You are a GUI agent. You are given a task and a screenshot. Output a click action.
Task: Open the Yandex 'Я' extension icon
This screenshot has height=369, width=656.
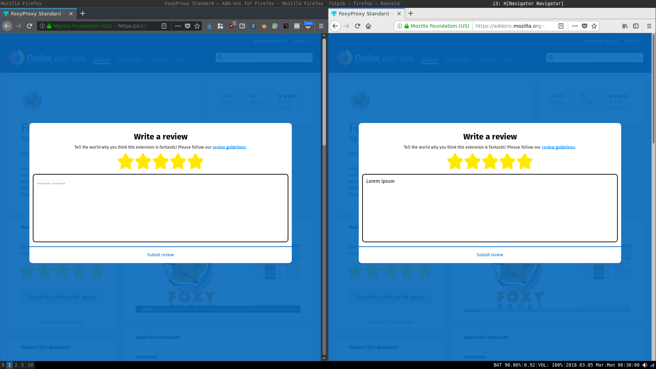tap(253, 26)
